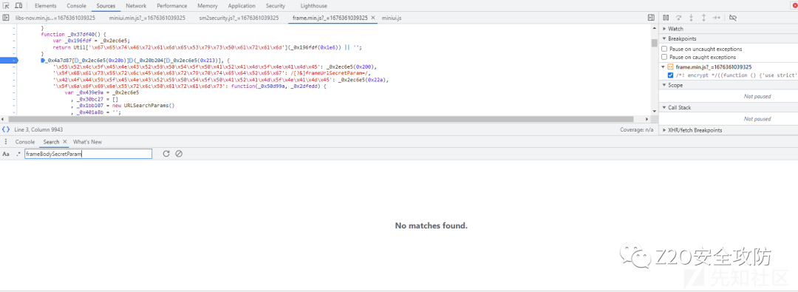Switch to sm2security.js file tab

[x=239, y=18]
